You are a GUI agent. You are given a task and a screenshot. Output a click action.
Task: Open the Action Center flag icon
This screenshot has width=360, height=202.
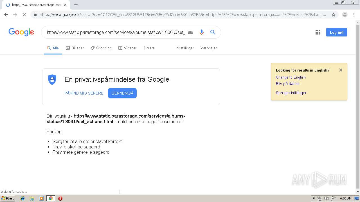pos(333,198)
